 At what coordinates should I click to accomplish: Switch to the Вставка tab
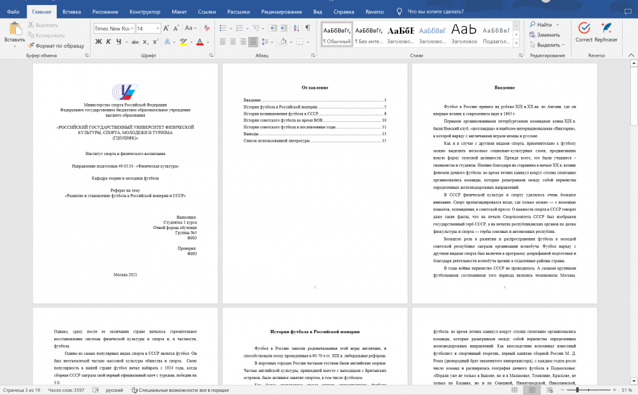(x=71, y=11)
